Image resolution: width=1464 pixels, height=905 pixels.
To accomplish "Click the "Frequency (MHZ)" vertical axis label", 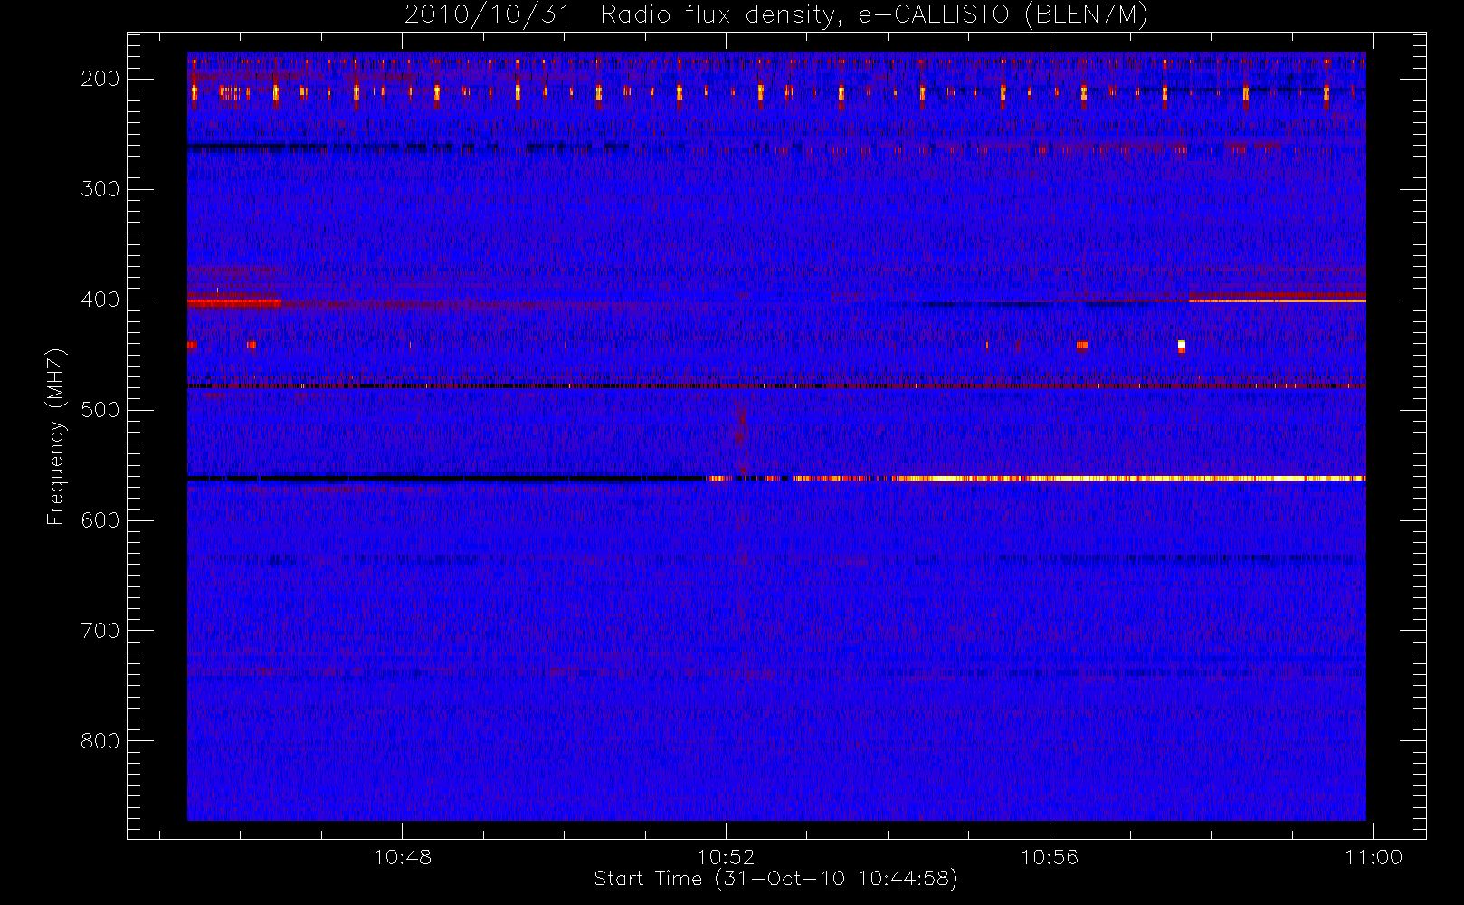I will click(x=56, y=436).
